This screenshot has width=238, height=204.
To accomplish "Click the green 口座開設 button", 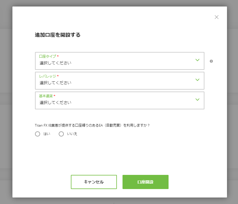I will pos(145,182).
